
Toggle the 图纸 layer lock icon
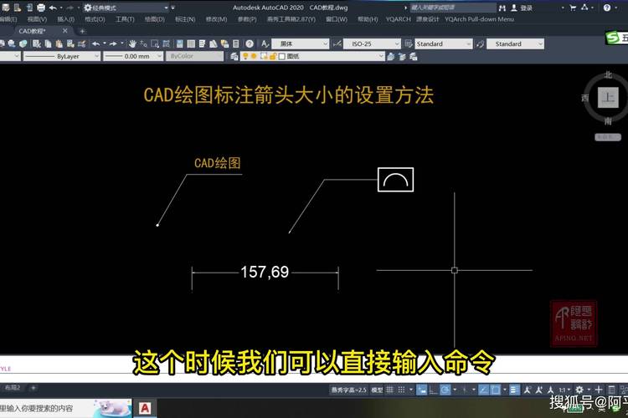(273, 56)
